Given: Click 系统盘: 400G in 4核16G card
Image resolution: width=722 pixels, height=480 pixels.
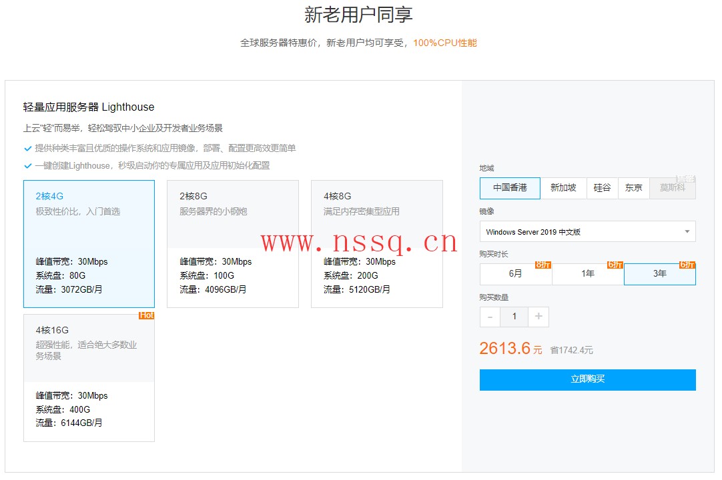Looking at the screenshot, I should 63,409.
